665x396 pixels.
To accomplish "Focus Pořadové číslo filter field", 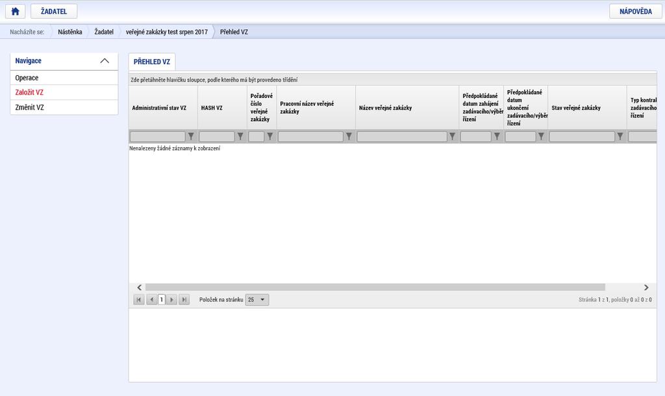I will [256, 136].
